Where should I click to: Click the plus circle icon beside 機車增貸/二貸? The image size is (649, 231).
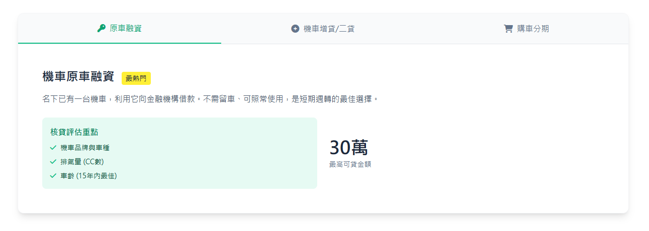pyautogui.click(x=295, y=29)
